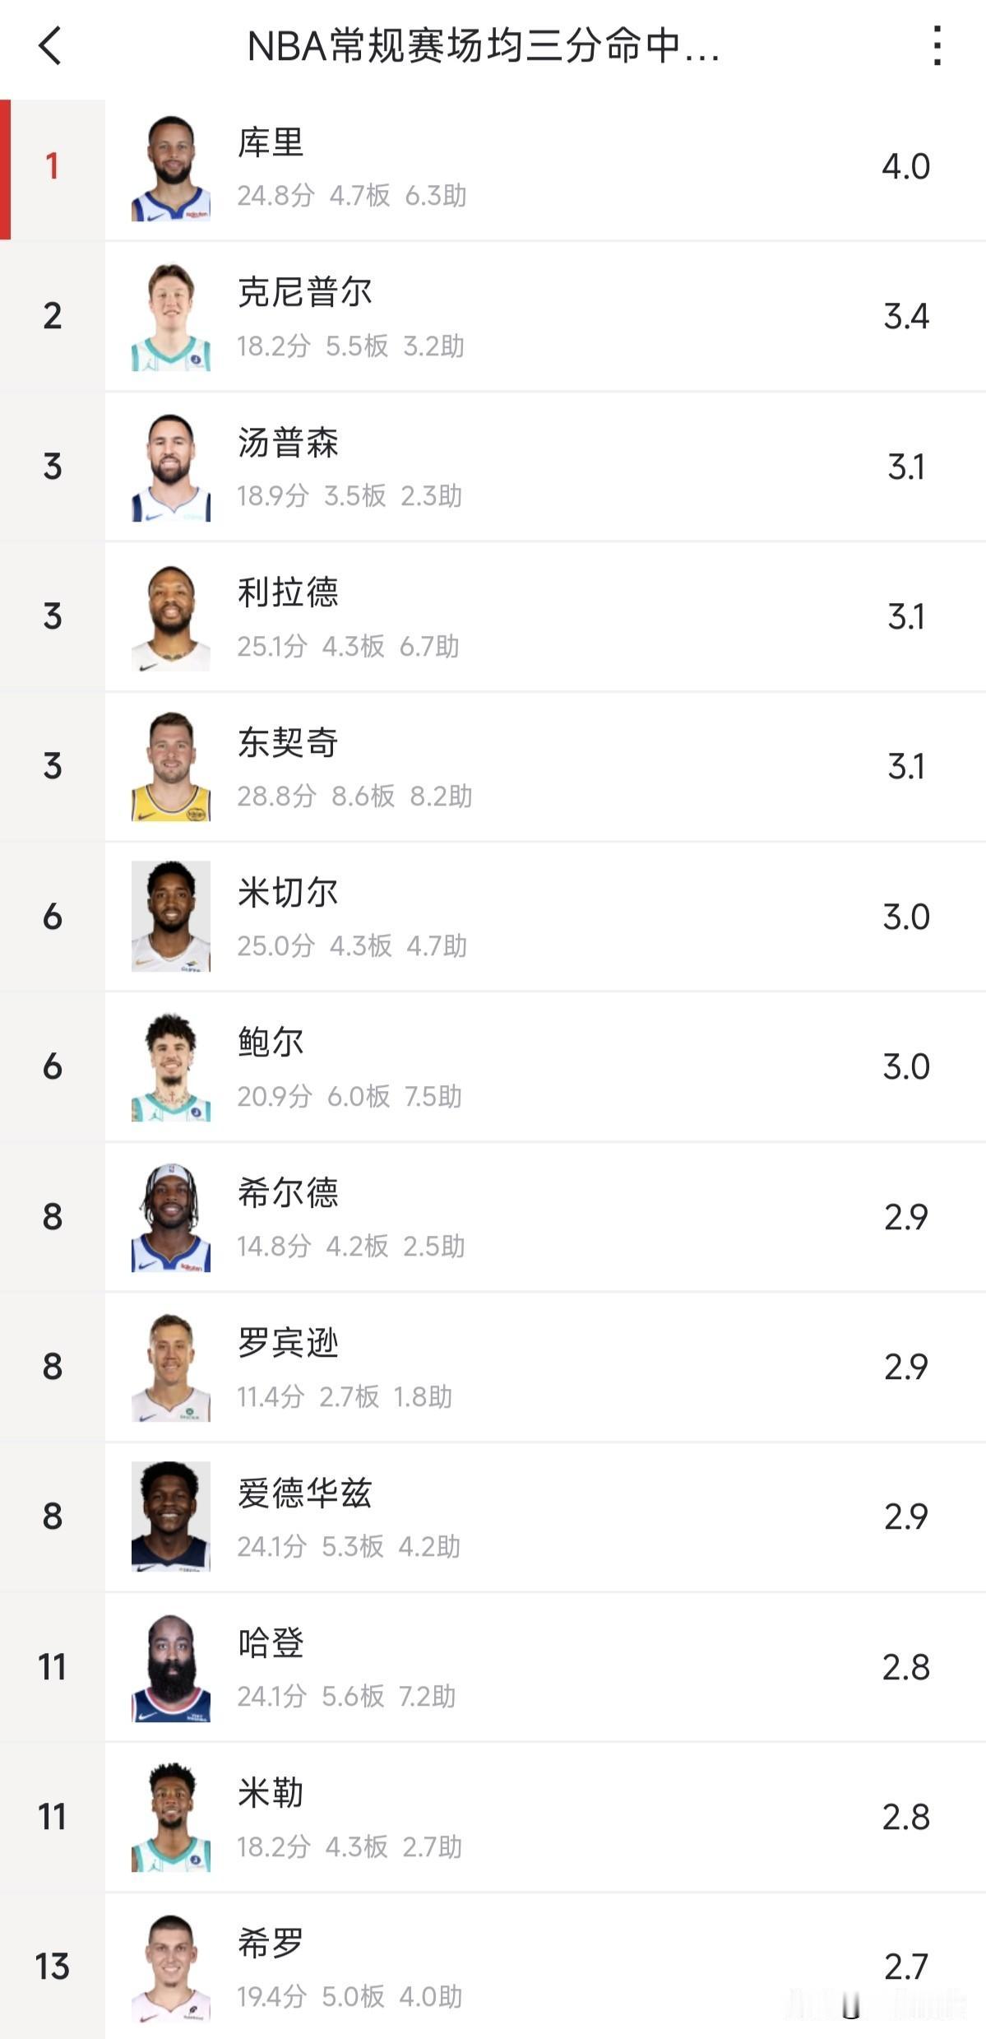Tap 鲍尔's player headshot
The image size is (986, 2039).
(171, 1068)
